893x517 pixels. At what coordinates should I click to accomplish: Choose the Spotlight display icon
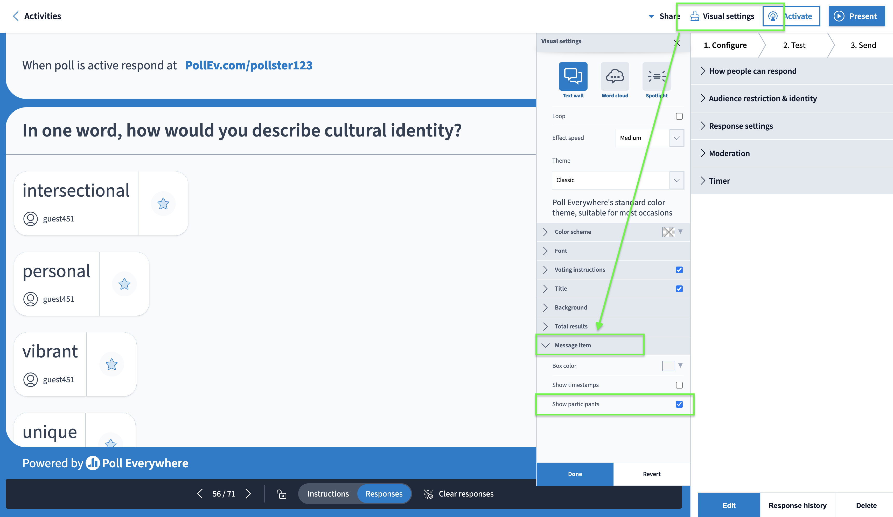point(656,76)
